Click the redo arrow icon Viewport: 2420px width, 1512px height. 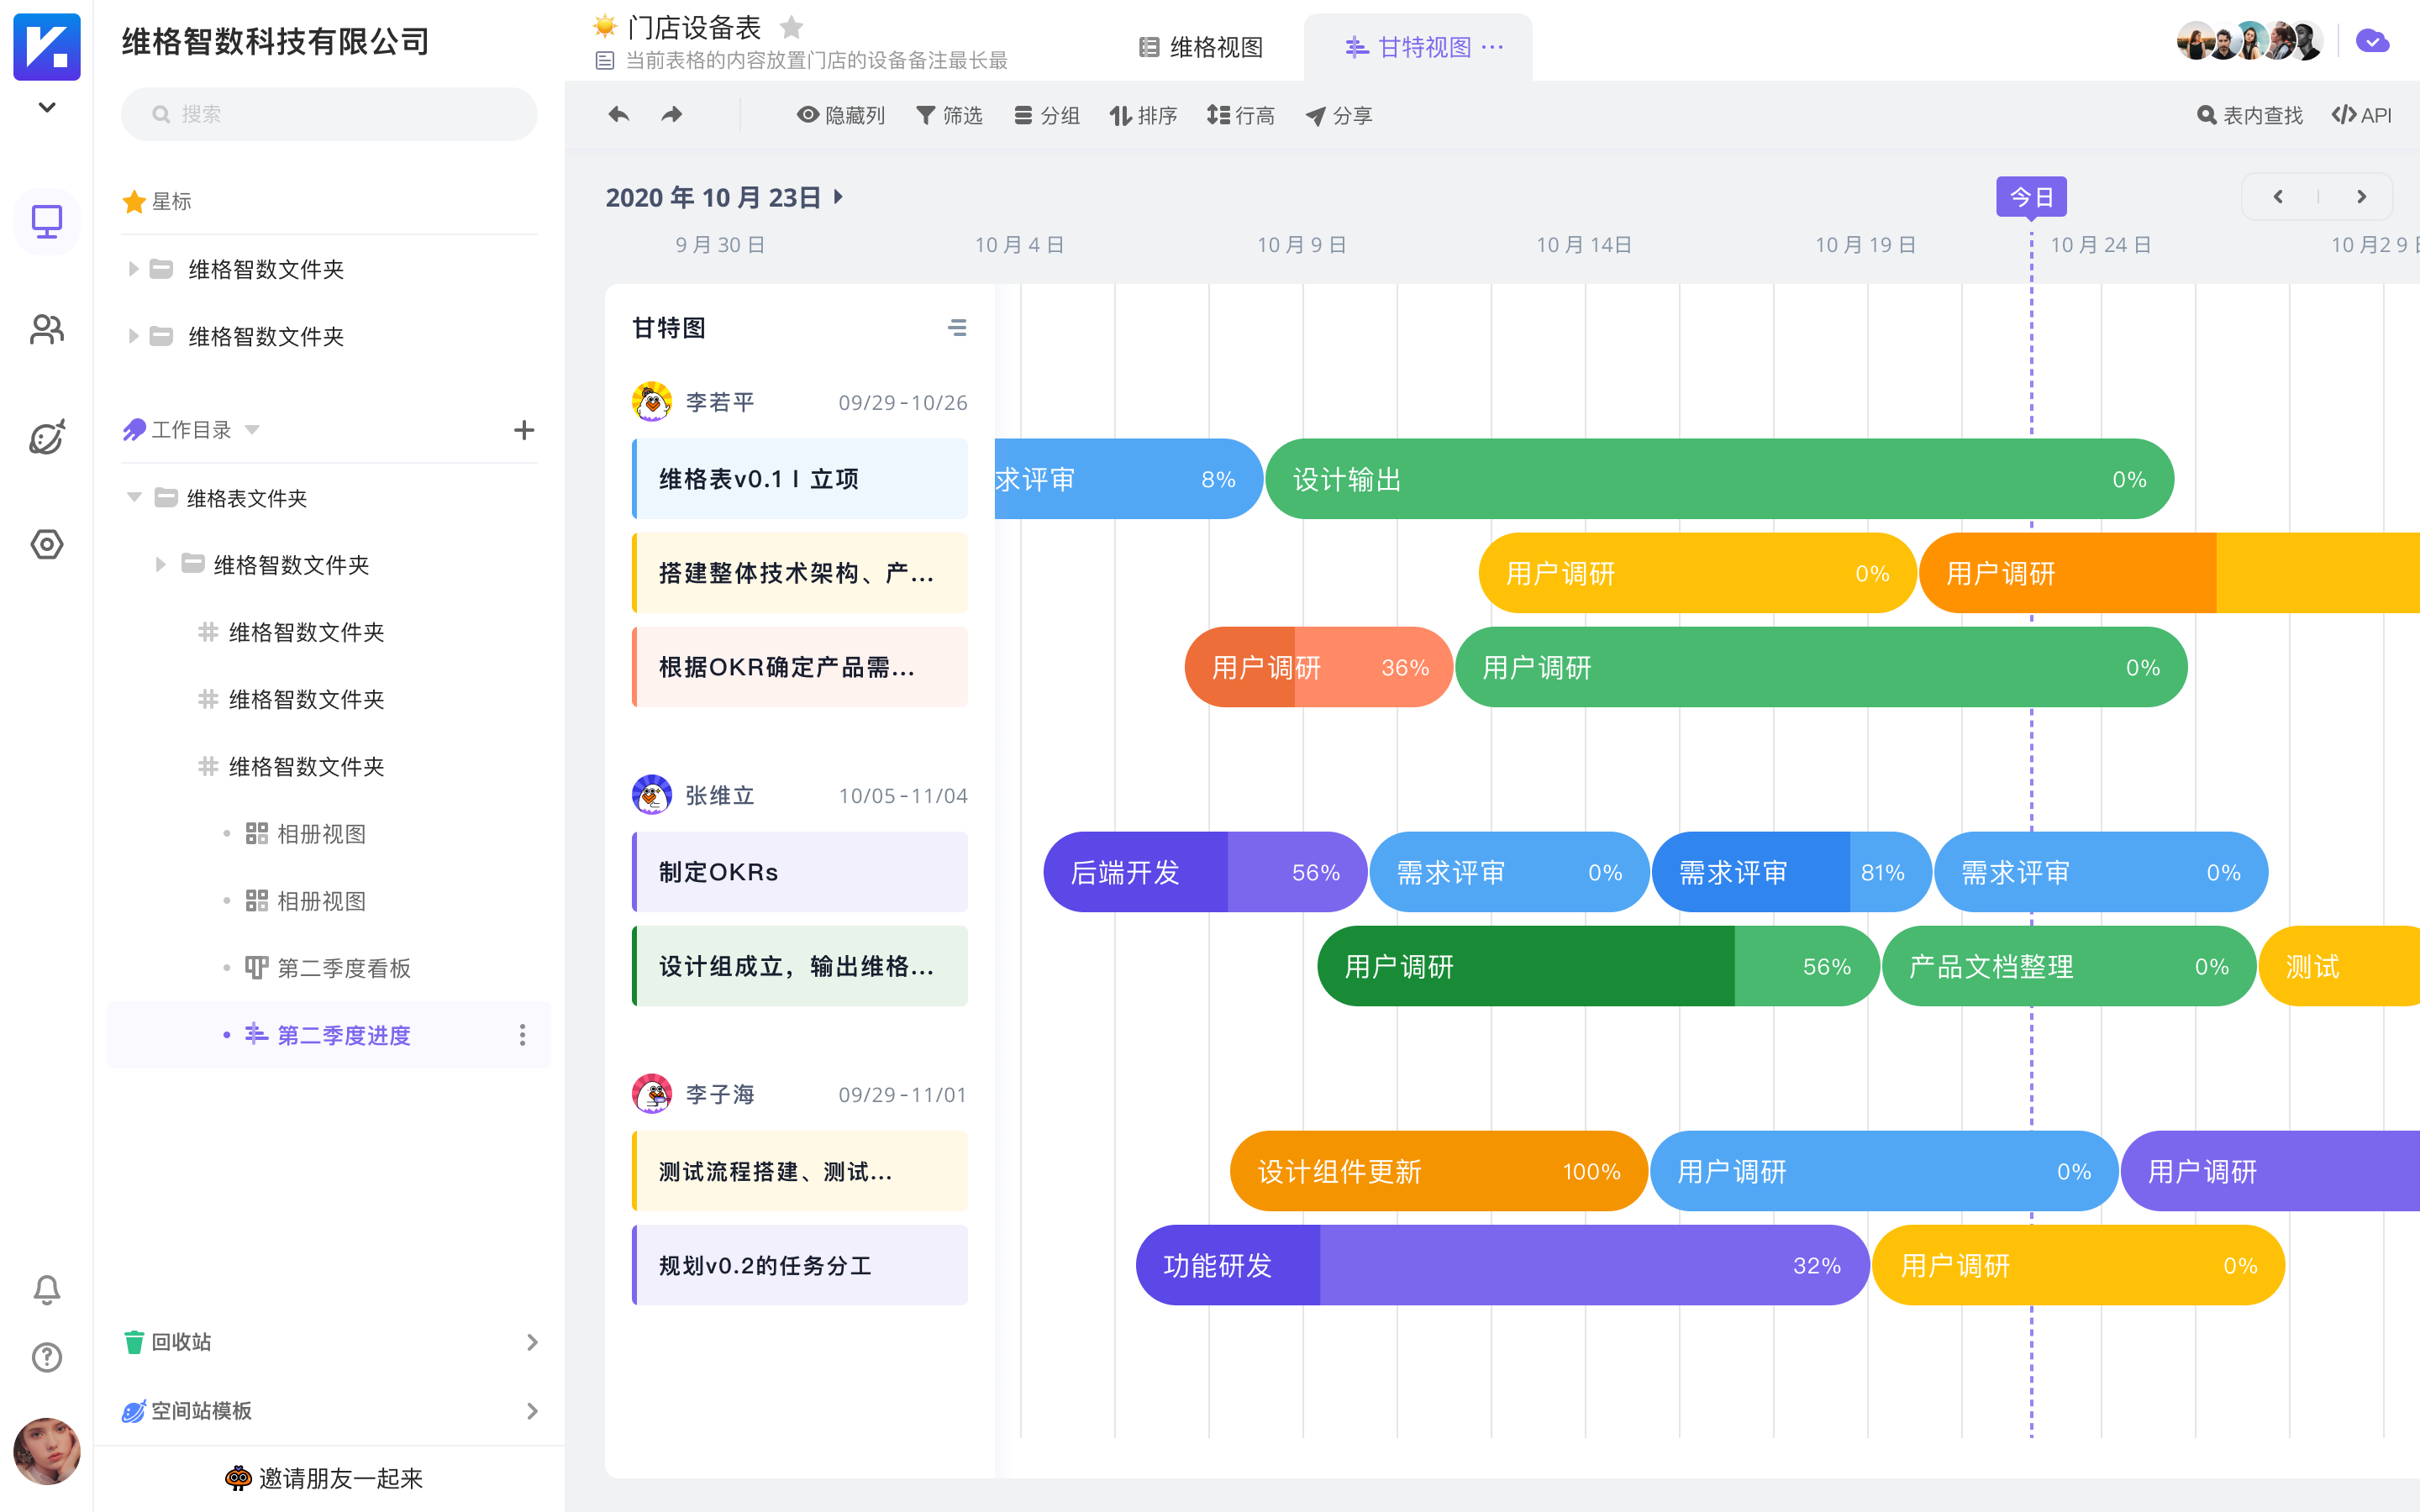672,115
